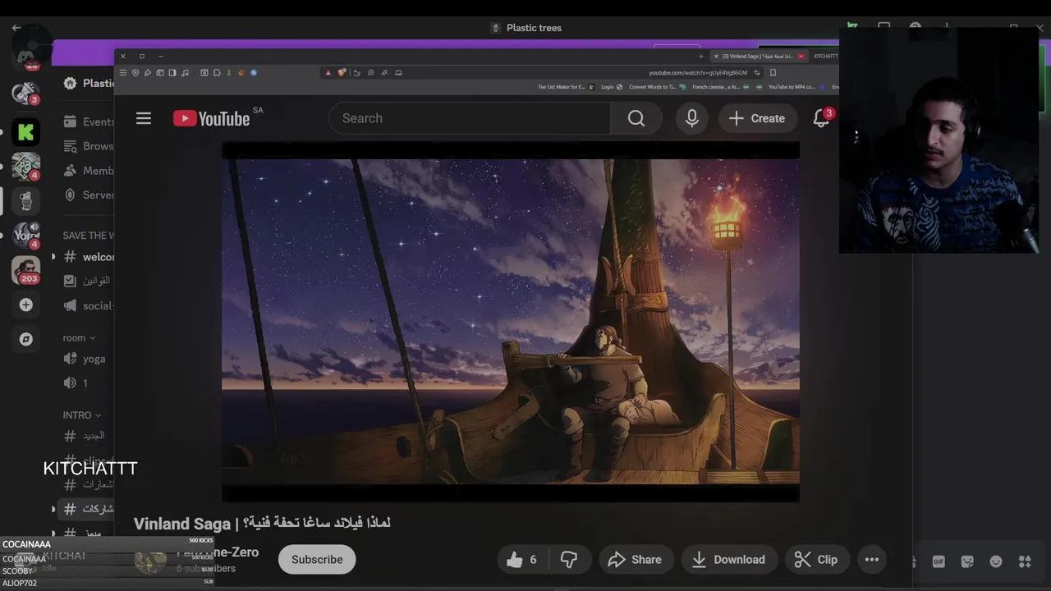Viewport: 1051px width, 591px height.
Task: Open more actions three-dot menu under video
Action: pos(872,560)
